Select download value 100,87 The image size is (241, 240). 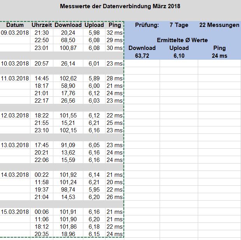point(68,48)
